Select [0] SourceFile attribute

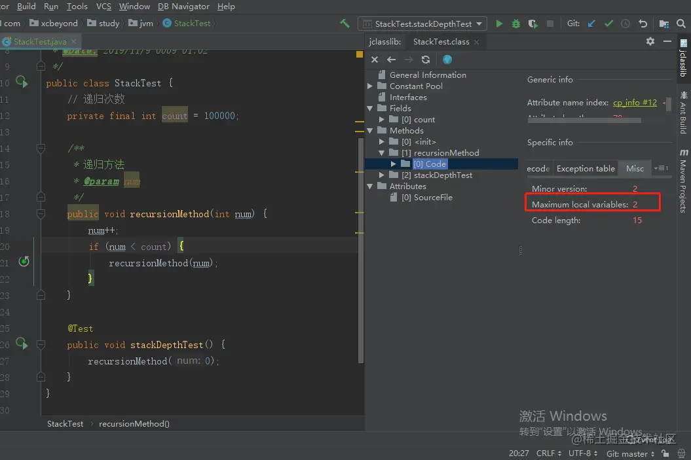tap(426, 198)
